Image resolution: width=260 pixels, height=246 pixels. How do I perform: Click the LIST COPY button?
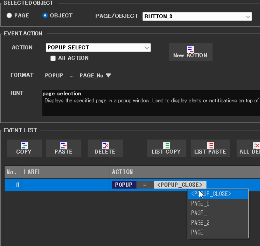pos(167,148)
